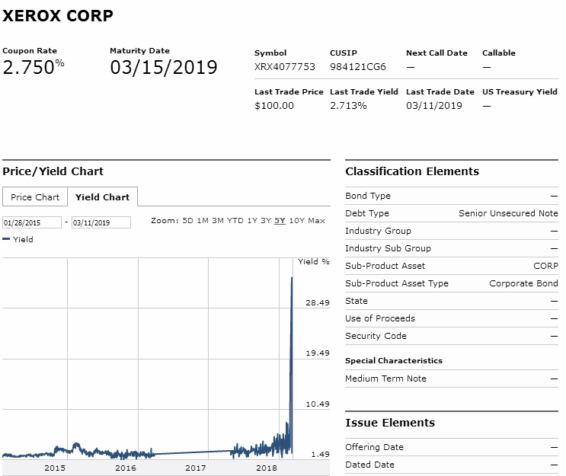Set chart zoom to 3Y
The height and width of the screenshot is (476, 566).
(266, 221)
